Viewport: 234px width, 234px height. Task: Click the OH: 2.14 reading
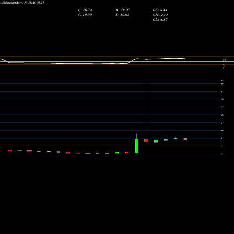click(160, 15)
